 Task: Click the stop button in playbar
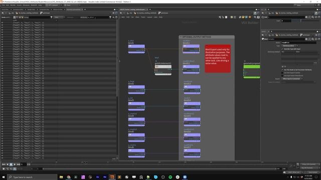pos(11,164)
